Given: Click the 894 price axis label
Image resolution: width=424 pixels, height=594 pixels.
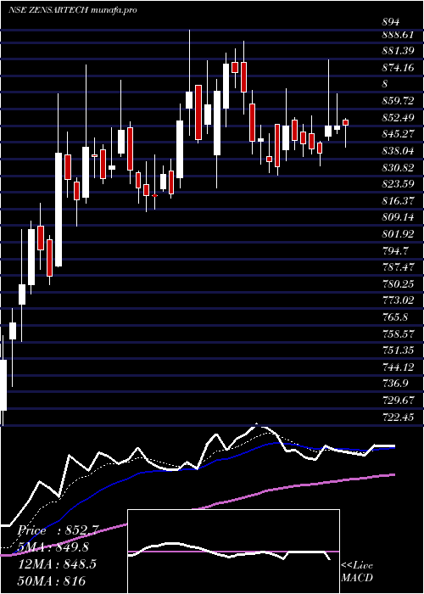Looking at the screenshot, I should (x=391, y=21).
